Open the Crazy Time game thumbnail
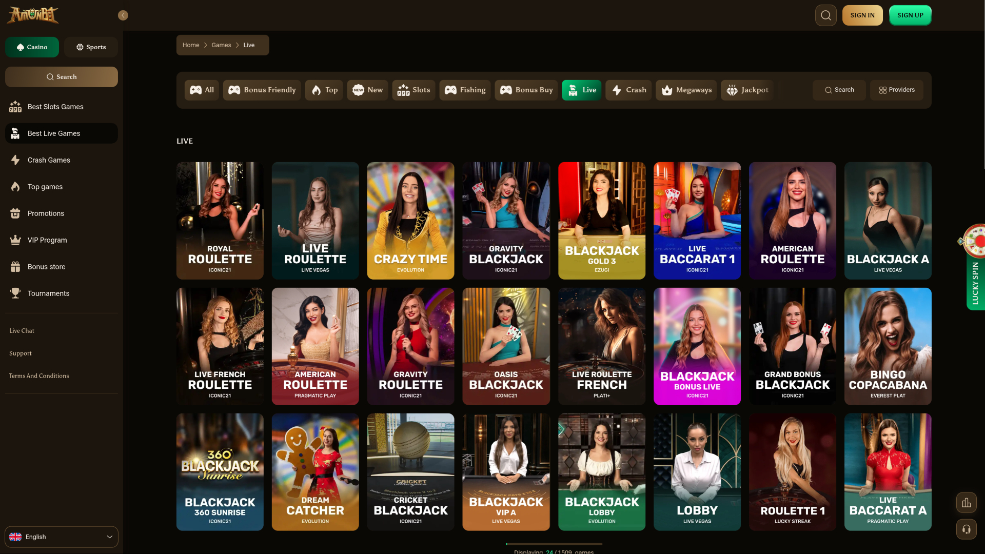 (x=410, y=221)
